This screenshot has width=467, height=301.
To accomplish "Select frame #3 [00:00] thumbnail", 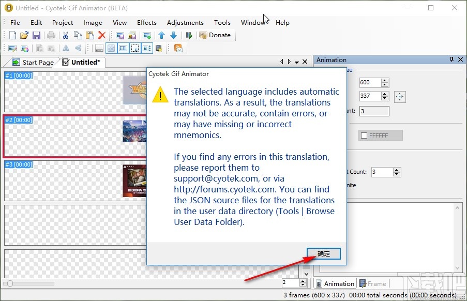I will pyautogui.click(x=75, y=180).
